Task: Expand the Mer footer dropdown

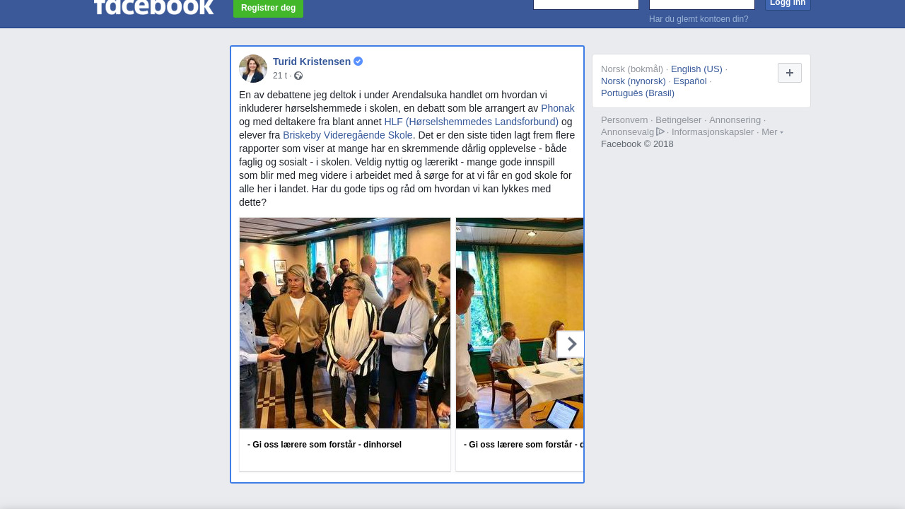Action: (772, 132)
